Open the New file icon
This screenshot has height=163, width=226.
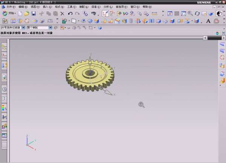pos(20,14)
